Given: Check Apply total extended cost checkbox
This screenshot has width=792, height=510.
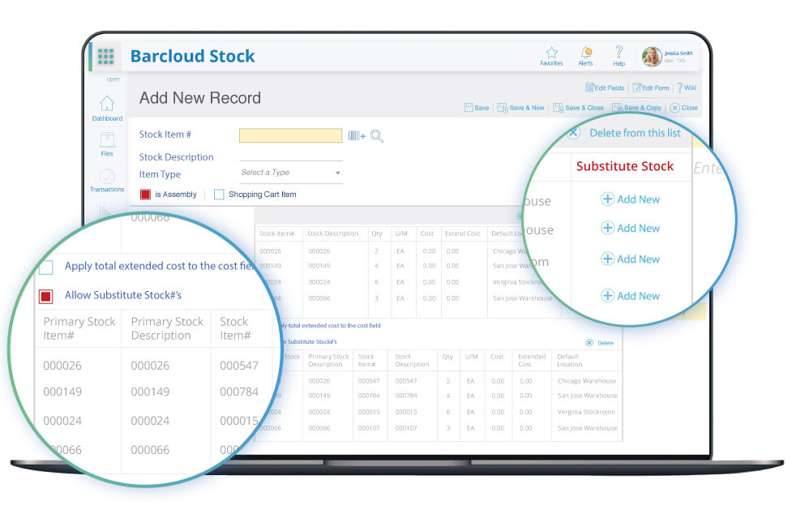Looking at the screenshot, I should coord(46,267).
